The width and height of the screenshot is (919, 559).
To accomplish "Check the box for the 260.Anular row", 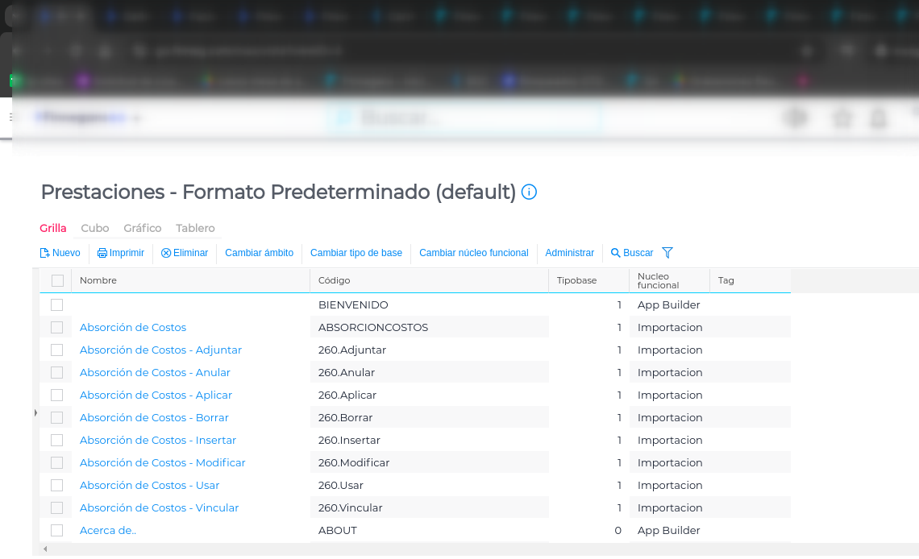I will tap(57, 372).
